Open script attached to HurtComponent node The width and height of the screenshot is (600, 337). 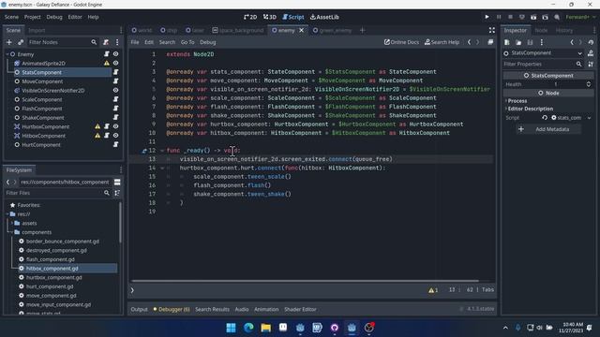(x=115, y=145)
